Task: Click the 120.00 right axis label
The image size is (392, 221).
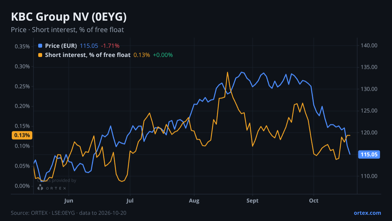Action: (369, 133)
